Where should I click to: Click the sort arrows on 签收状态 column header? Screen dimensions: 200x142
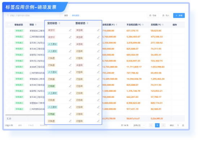click(x=87, y=23)
